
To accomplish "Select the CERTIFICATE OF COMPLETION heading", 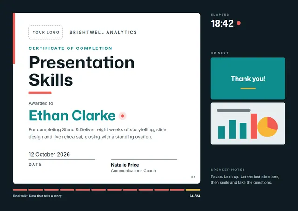I will coord(70,48).
